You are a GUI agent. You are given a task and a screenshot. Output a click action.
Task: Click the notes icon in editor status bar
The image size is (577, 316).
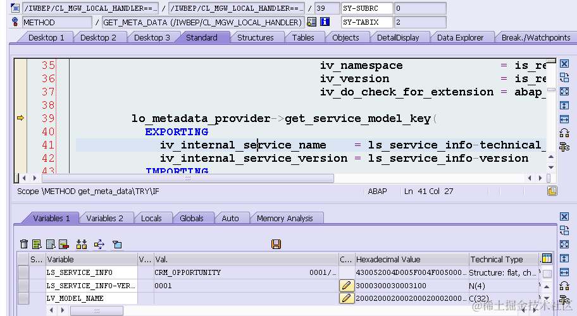552,191
